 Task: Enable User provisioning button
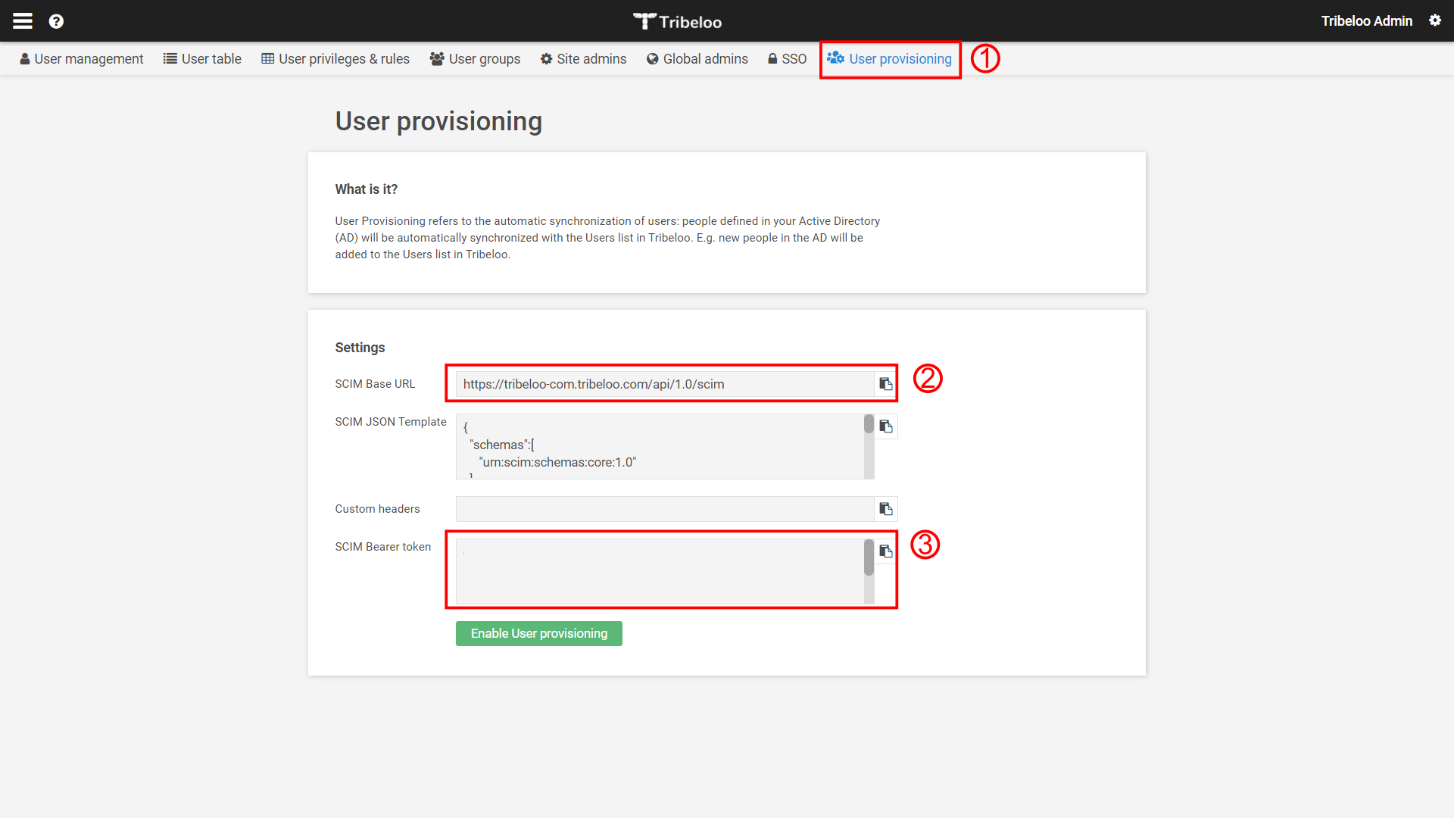[538, 633]
